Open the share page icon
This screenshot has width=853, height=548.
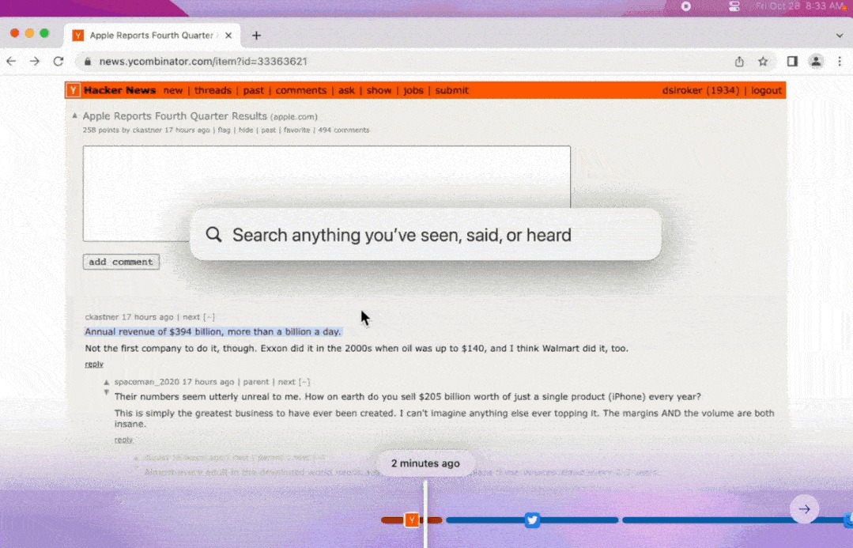pyautogui.click(x=739, y=62)
